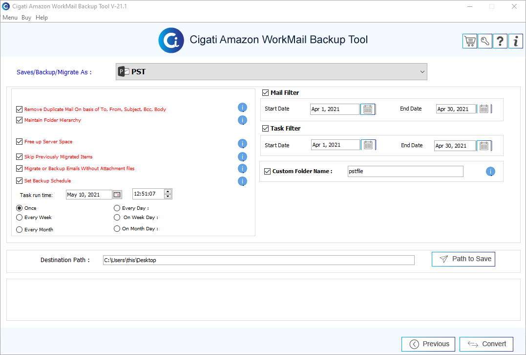Click the Previous button
Viewport: 526px width, 355px height.
click(x=428, y=344)
